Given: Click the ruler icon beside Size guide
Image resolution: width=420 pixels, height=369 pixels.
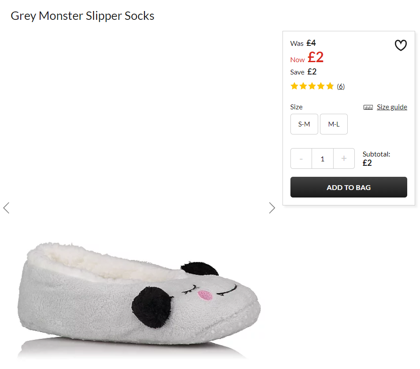Looking at the screenshot, I should coord(368,108).
